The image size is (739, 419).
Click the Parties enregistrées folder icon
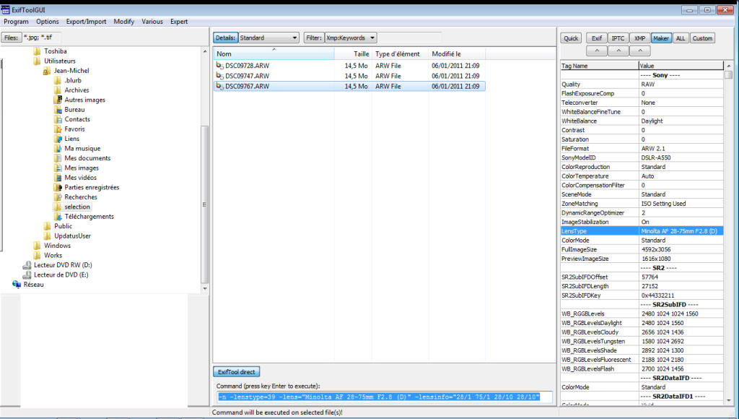[x=58, y=187]
